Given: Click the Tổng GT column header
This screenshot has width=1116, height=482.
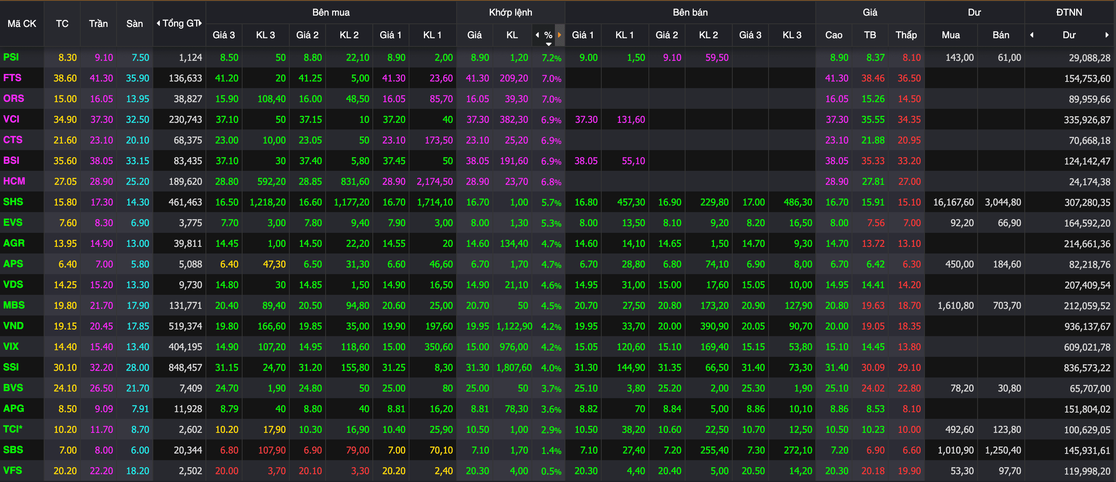Looking at the screenshot, I should (x=180, y=23).
